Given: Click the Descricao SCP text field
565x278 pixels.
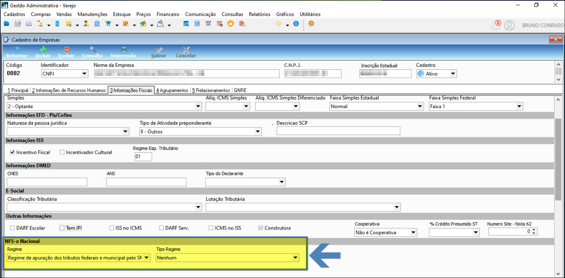Looking at the screenshot, I should [338, 131].
